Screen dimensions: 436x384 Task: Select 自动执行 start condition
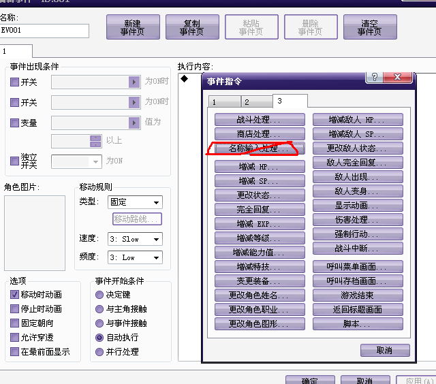[x=99, y=337]
